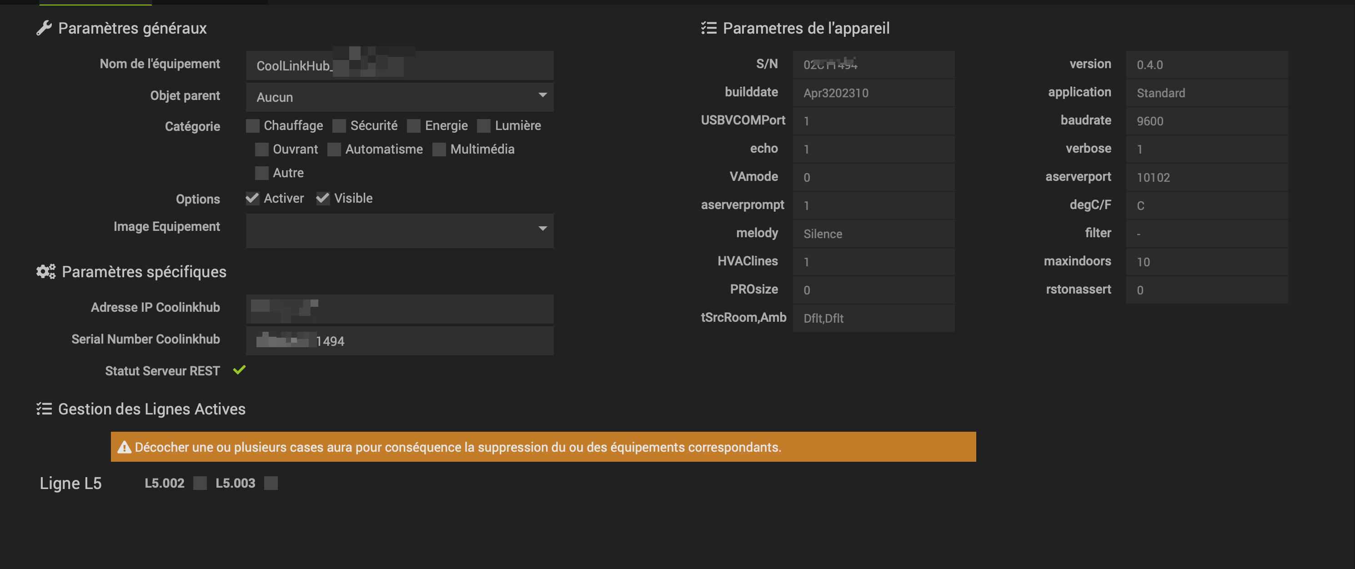Check the Energie category box

click(x=414, y=126)
